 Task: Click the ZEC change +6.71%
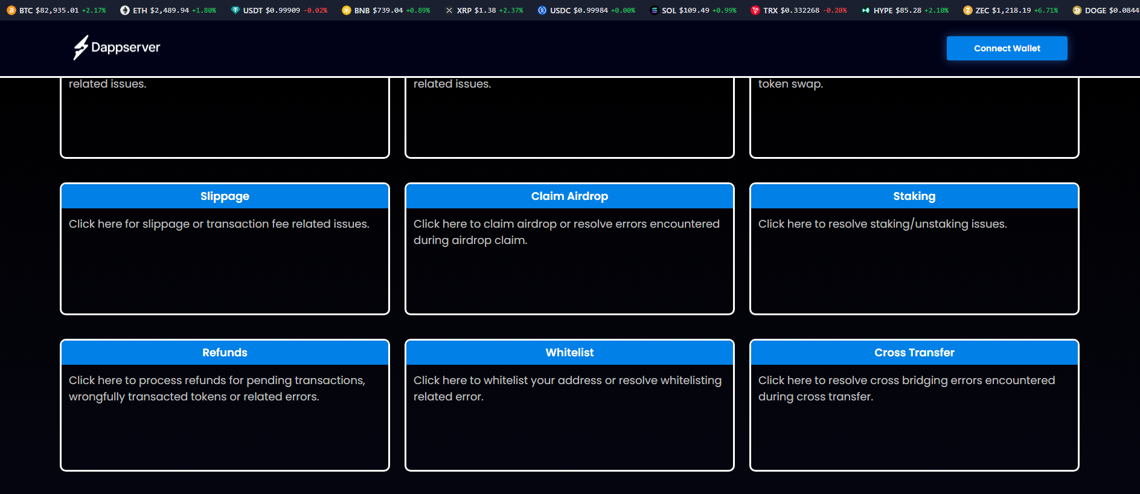point(1046,10)
